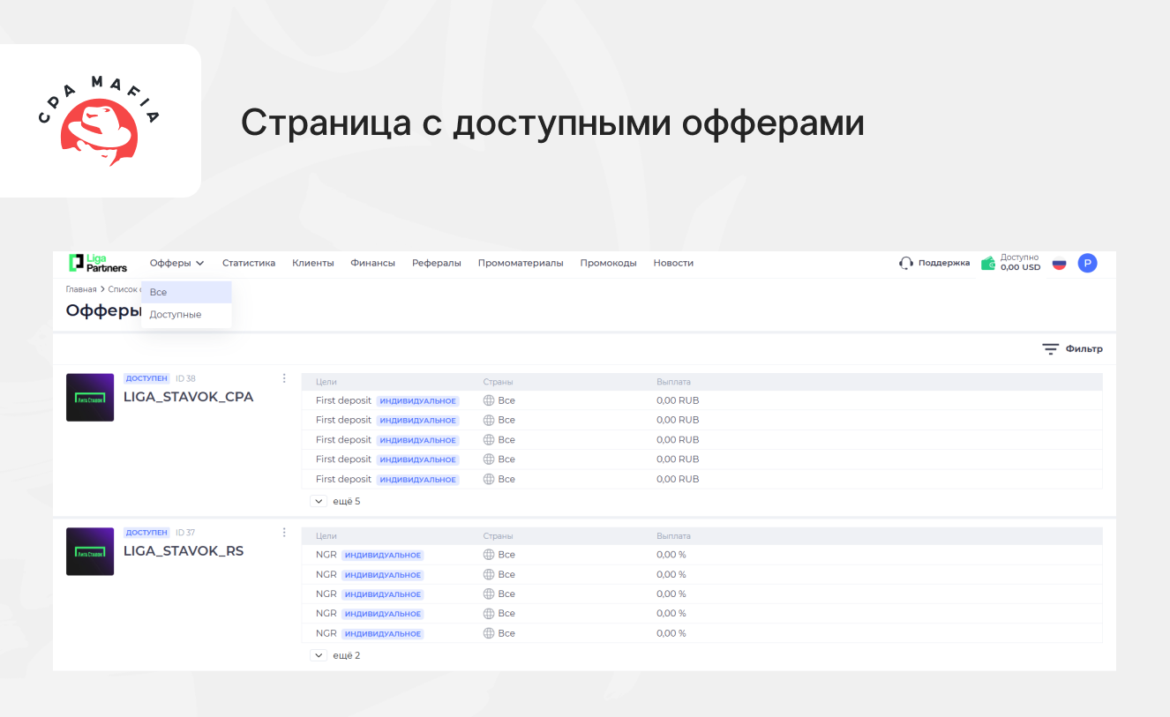The image size is (1170, 717).
Task: Switch language using Russian flag icon
Action: (x=1059, y=263)
